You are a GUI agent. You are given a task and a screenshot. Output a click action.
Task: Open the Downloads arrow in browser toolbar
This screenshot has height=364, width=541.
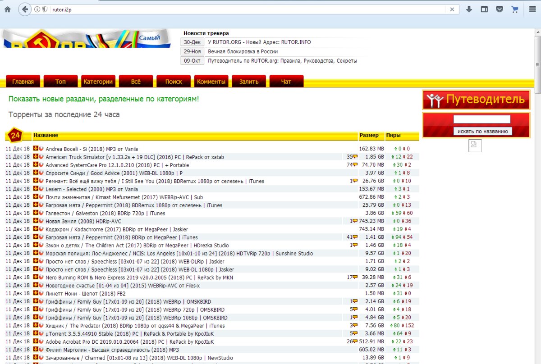click(469, 9)
